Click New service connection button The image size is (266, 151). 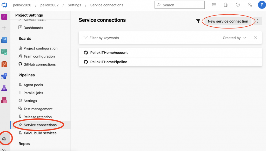point(228,21)
